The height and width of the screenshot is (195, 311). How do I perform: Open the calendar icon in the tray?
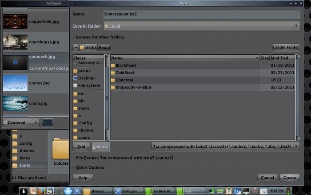[264, 191]
